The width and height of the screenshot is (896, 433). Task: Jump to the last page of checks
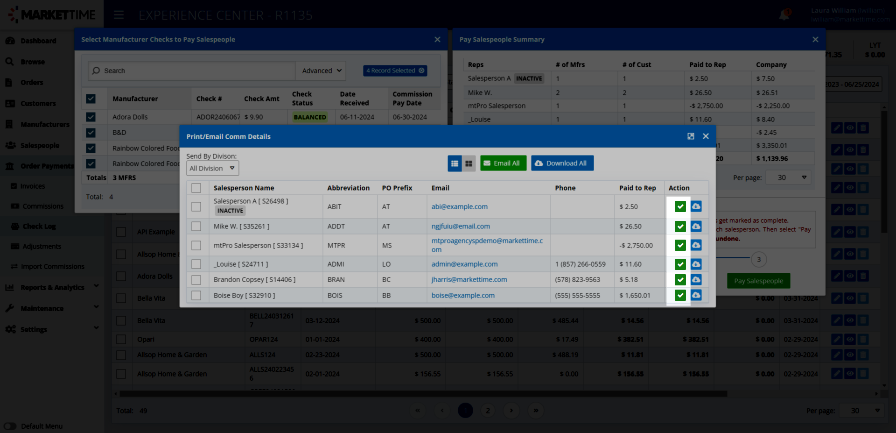tap(536, 411)
